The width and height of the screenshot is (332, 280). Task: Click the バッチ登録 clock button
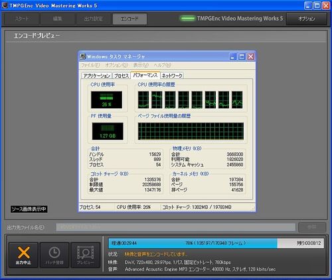click(54, 255)
